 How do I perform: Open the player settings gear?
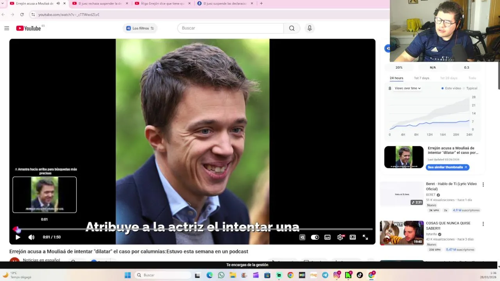340,237
